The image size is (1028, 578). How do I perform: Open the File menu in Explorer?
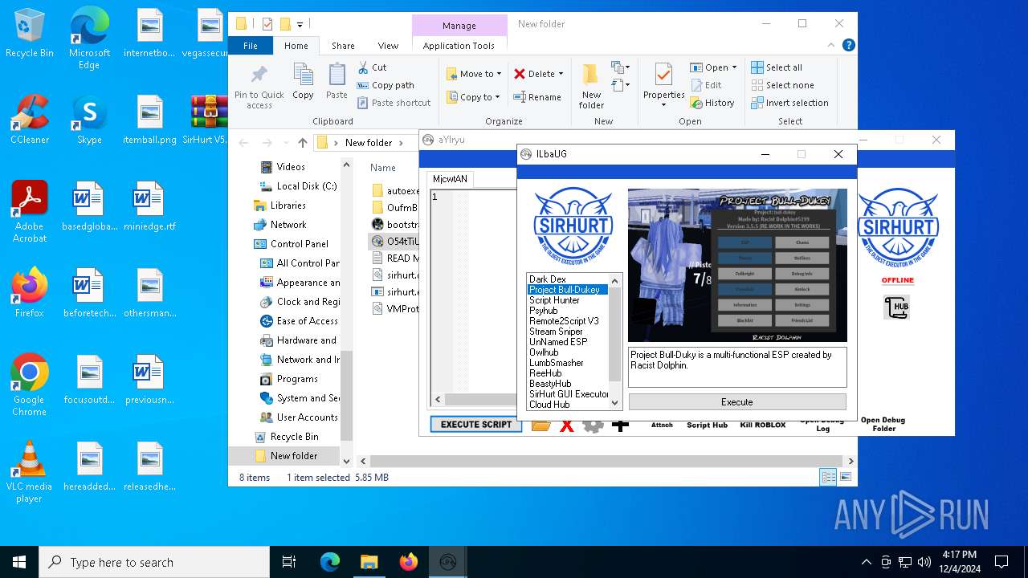[x=251, y=46]
